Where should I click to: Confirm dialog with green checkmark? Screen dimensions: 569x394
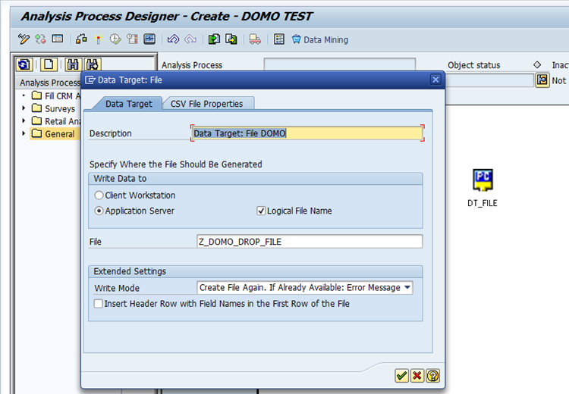click(x=401, y=376)
